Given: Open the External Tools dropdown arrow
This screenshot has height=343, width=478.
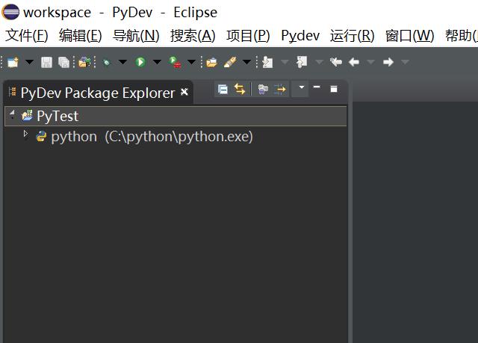Looking at the screenshot, I should click(191, 62).
